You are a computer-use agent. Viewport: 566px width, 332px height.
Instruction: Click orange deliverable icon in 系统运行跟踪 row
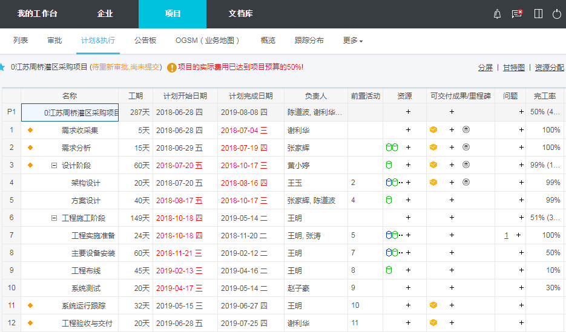[433, 305]
